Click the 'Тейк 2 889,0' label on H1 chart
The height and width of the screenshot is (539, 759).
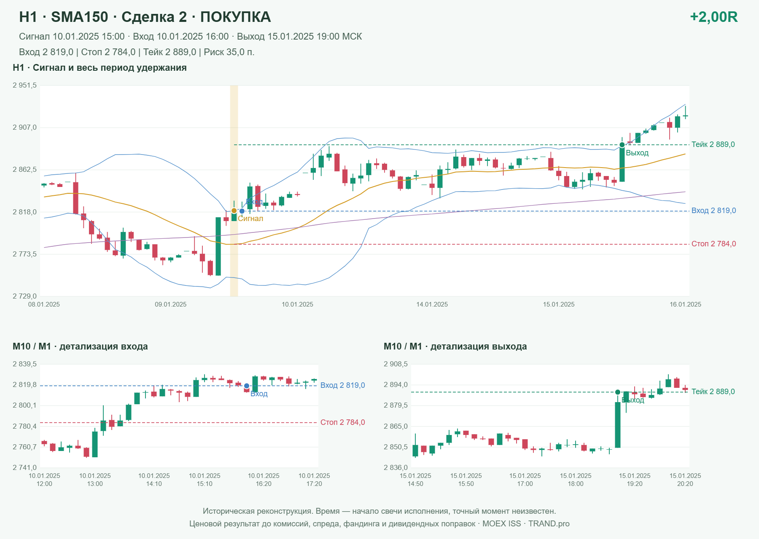713,144
